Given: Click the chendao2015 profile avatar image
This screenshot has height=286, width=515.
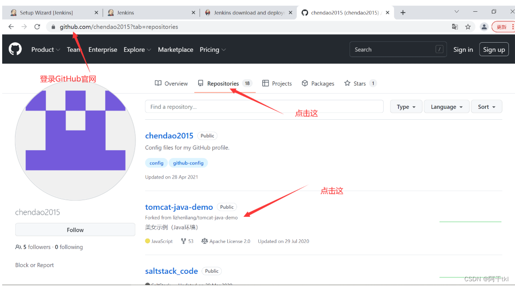Looking at the screenshot, I should [x=75, y=141].
